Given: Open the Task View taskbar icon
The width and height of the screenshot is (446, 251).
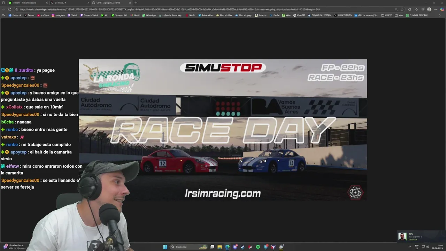Looking at the screenshot, I should click(212, 247).
